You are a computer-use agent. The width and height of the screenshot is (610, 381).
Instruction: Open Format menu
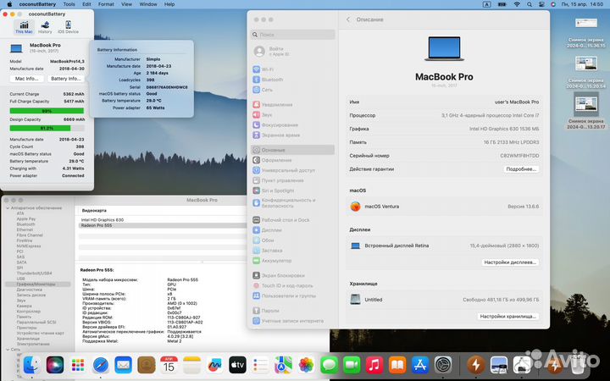click(106, 4)
